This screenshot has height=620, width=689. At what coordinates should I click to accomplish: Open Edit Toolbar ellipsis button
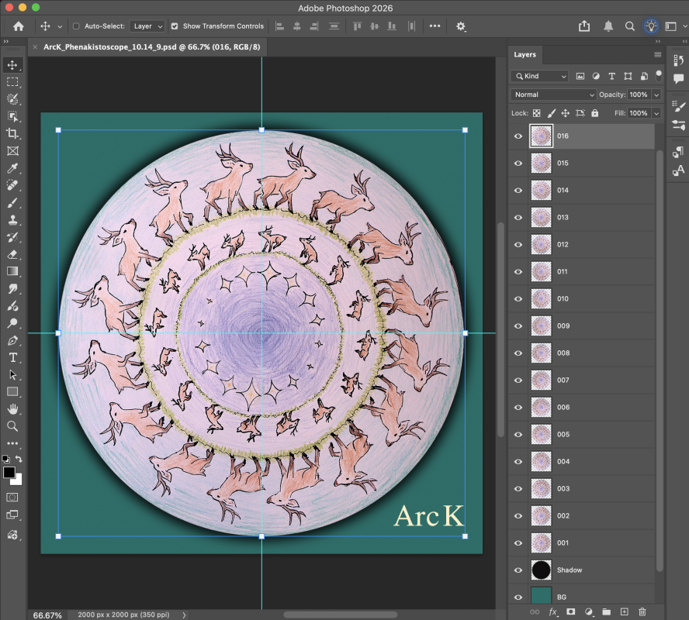coord(12,443)
